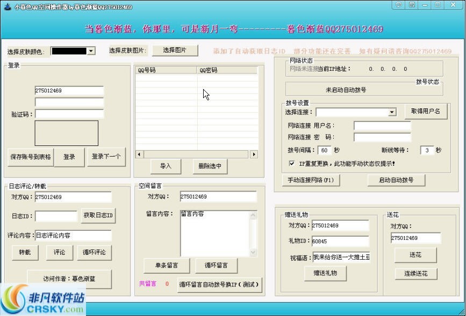Click the 导入 button
The image size is (466, 316).
(166, 166)
